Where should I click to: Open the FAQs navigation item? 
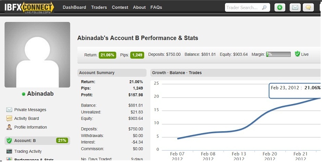(x=156, y=7)
